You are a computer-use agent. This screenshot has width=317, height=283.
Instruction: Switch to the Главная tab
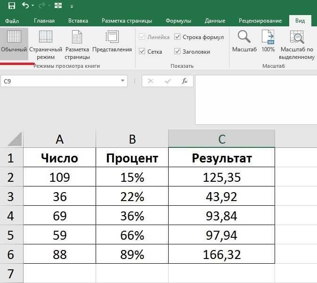pos(44,21)
